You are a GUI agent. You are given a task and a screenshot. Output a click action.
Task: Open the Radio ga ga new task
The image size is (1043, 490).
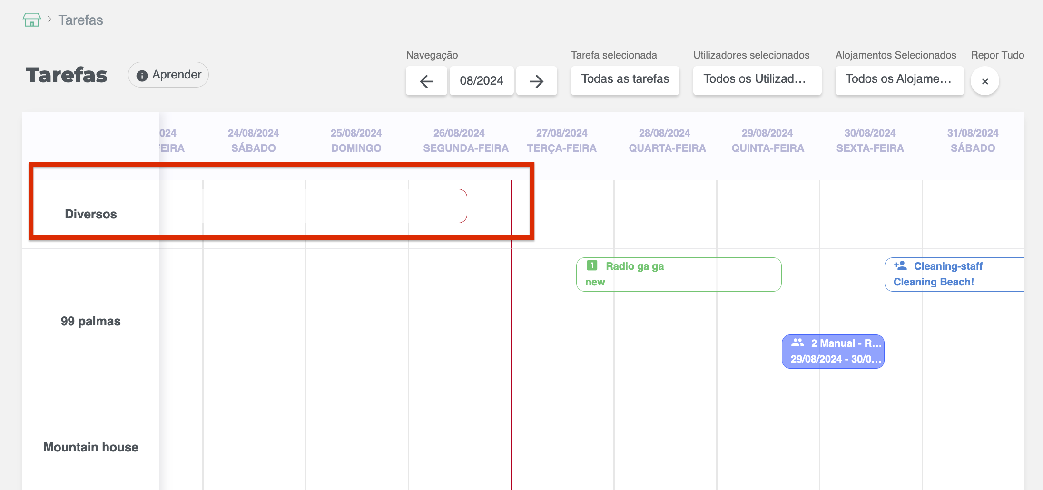[678, 274]
